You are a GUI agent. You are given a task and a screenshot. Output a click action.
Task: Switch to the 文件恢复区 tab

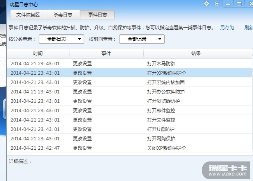pyautogui.click(x=28, y=15)
